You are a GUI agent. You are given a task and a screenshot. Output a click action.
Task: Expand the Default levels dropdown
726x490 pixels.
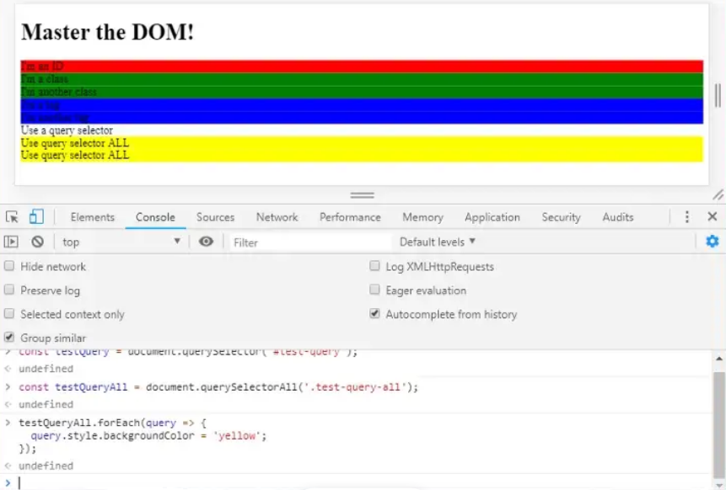click(x=437, y=242)
